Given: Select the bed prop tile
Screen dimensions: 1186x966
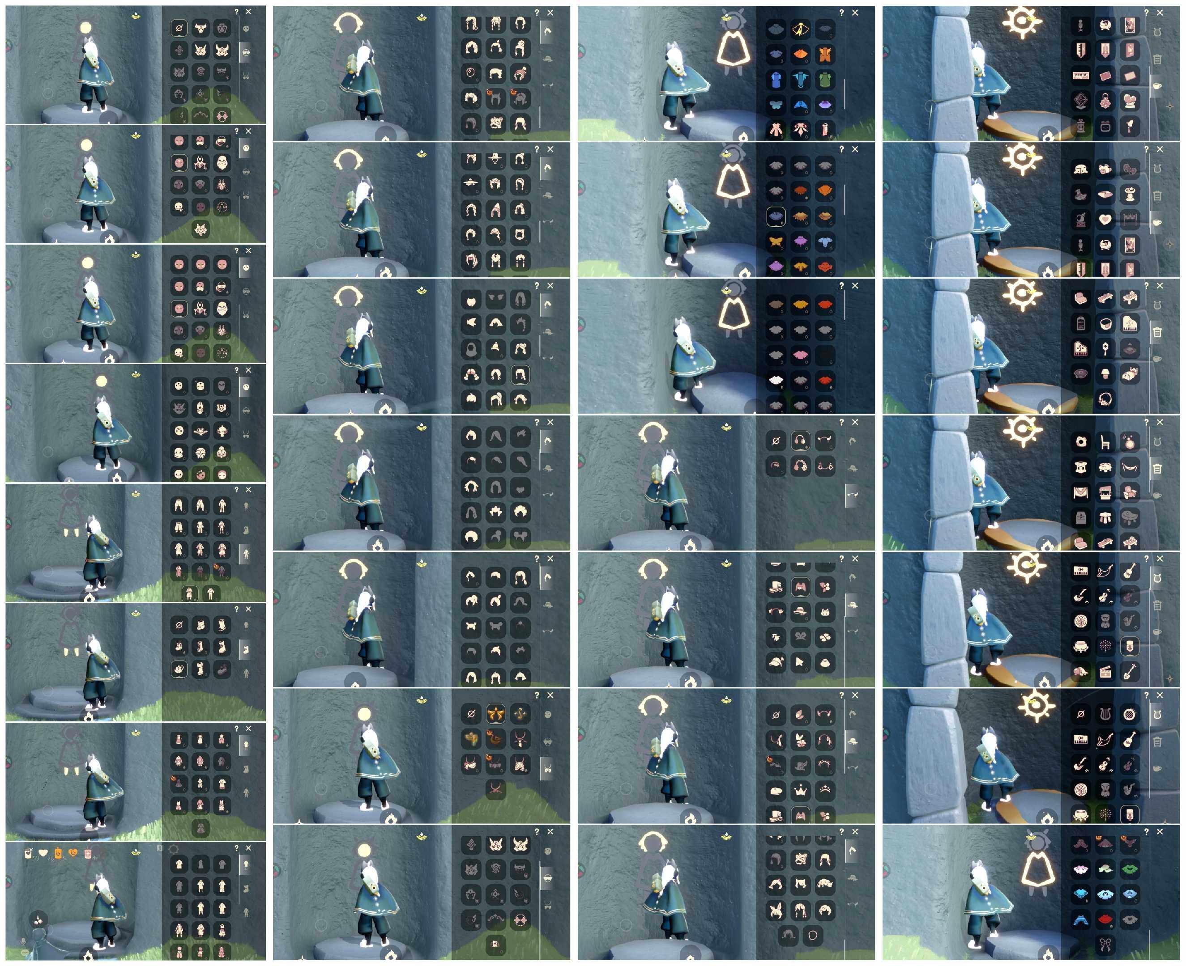Looking at the screenshot, I should pos(1130,374).
